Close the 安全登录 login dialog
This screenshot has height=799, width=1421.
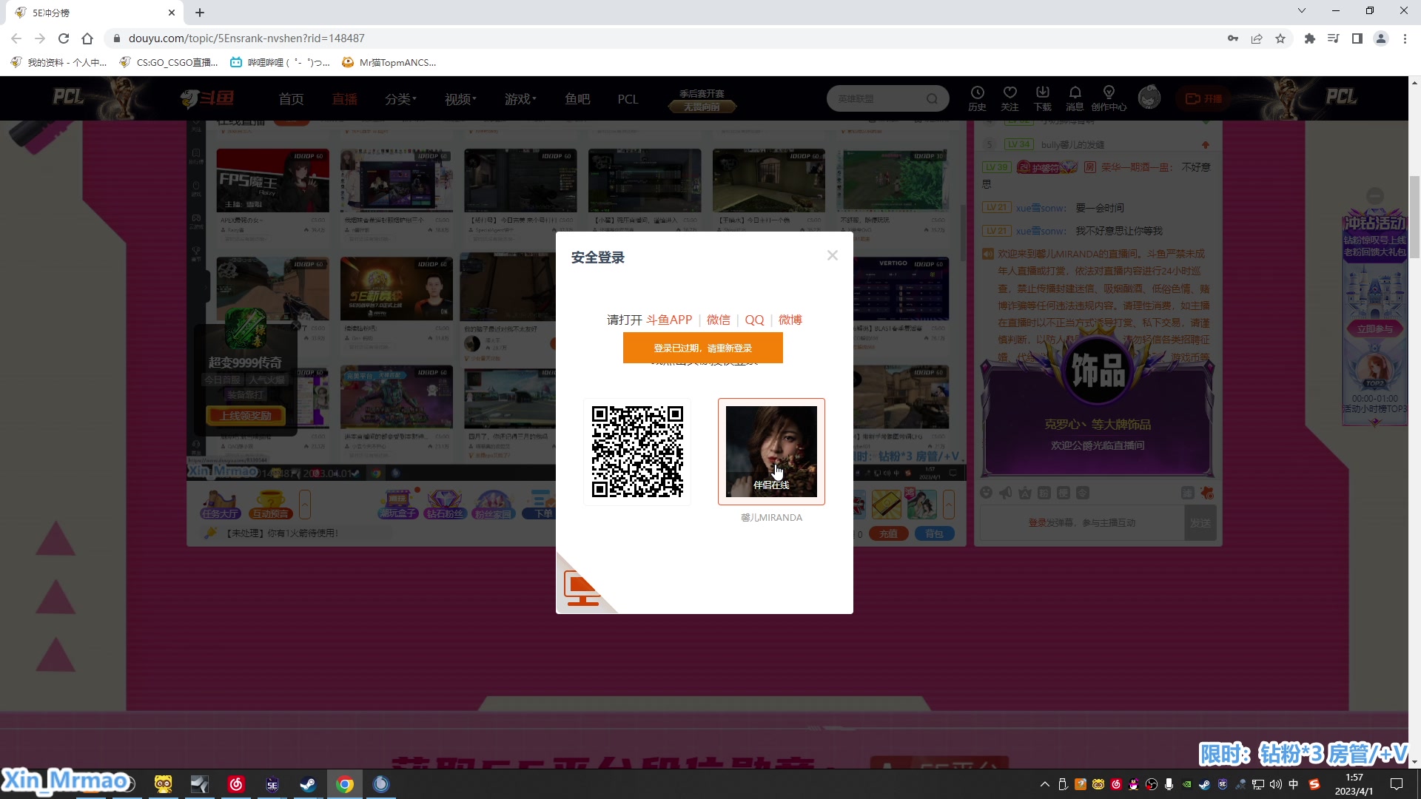[x=833, y=255]
